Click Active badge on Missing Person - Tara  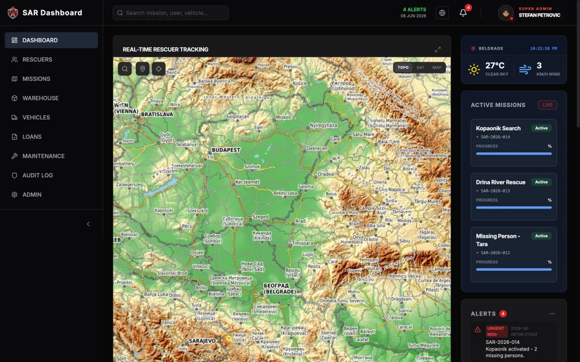pos(541,236)
